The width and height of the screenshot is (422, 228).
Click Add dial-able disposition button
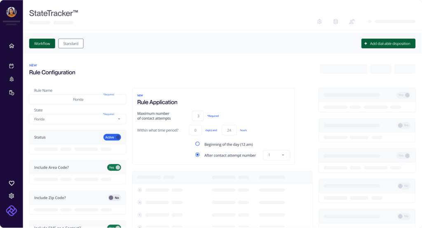pos(388,43)
